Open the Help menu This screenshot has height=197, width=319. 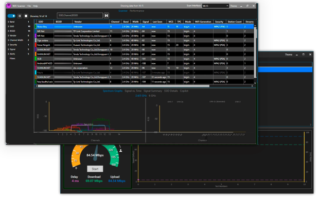36,6
